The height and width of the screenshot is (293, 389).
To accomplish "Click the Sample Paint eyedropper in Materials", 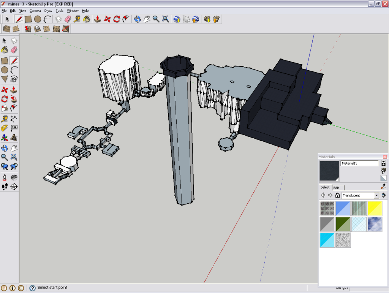I will pyautogui.click(x=383, y=187).
